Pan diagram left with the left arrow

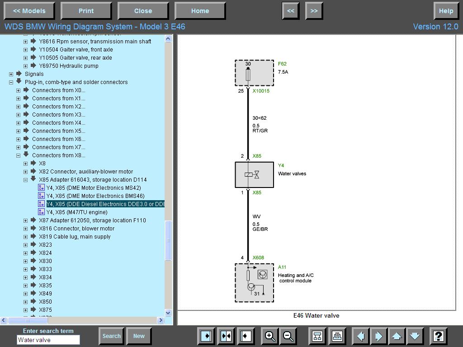tap(361, 336)
